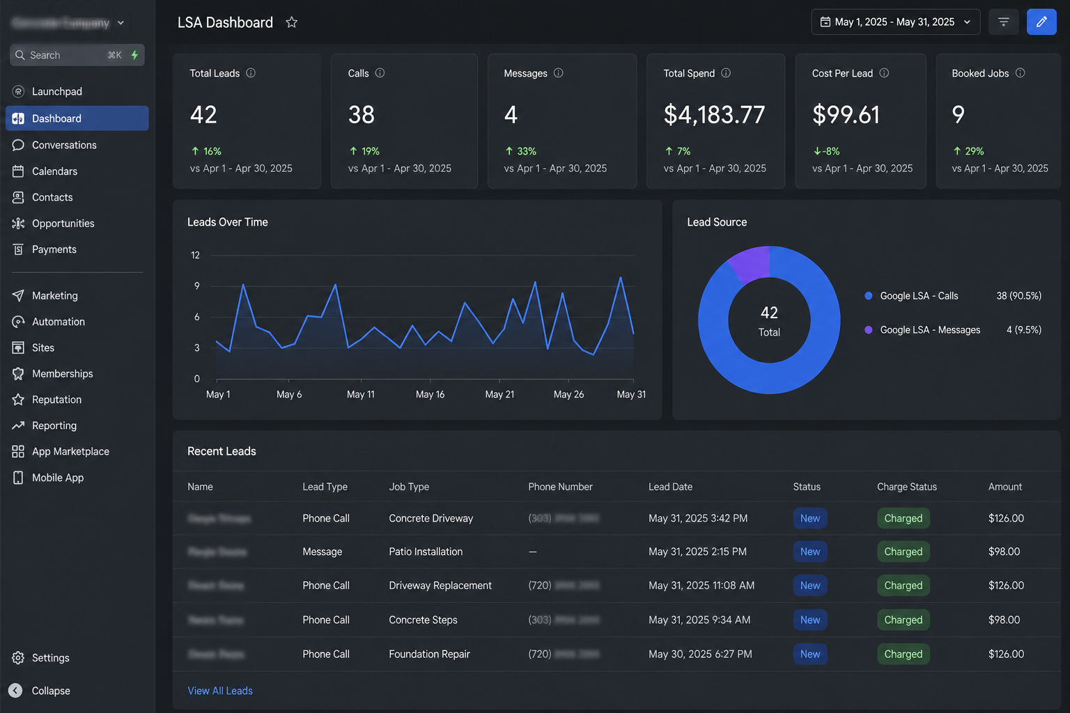Go to Conversations in the sidebar
The image size is (1070, 713).
point(77,145)
